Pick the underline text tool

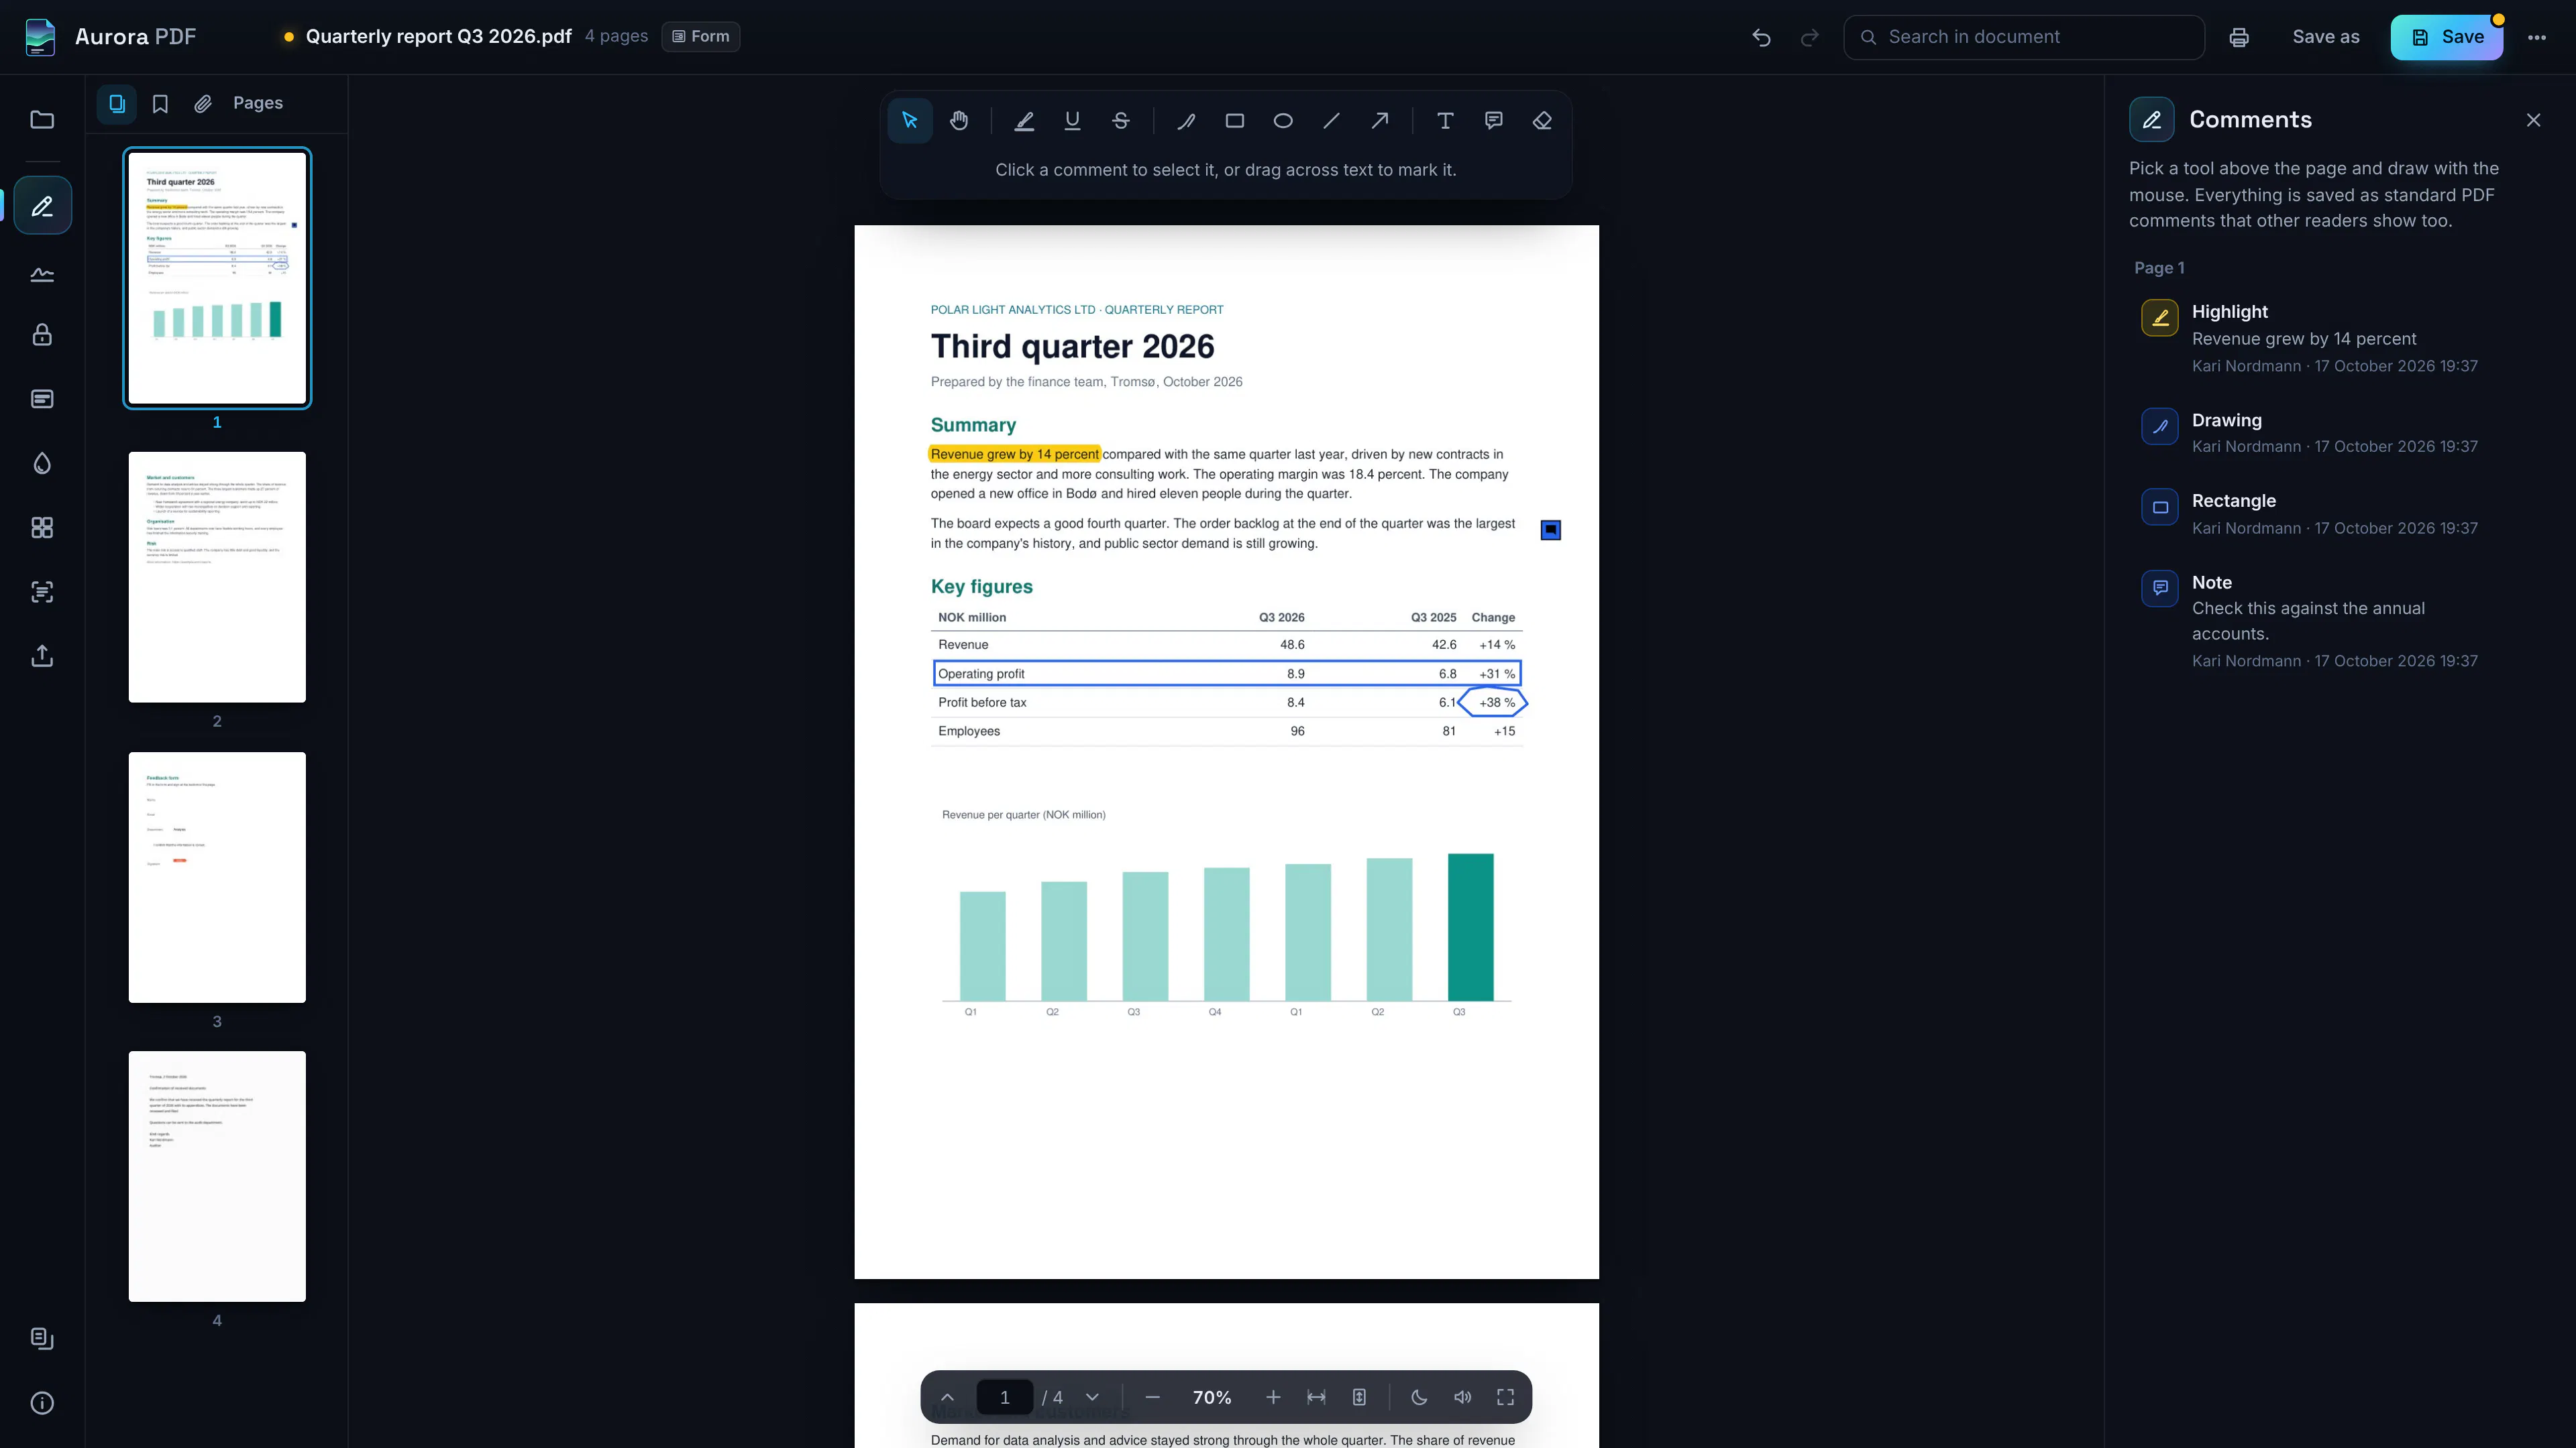pyautogui.click(x=1072, y=121)
